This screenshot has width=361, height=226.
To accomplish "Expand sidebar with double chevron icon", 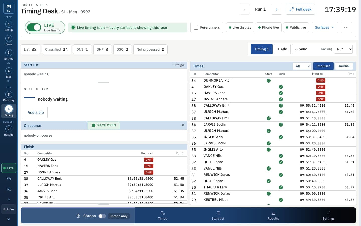I will (9, 219).
